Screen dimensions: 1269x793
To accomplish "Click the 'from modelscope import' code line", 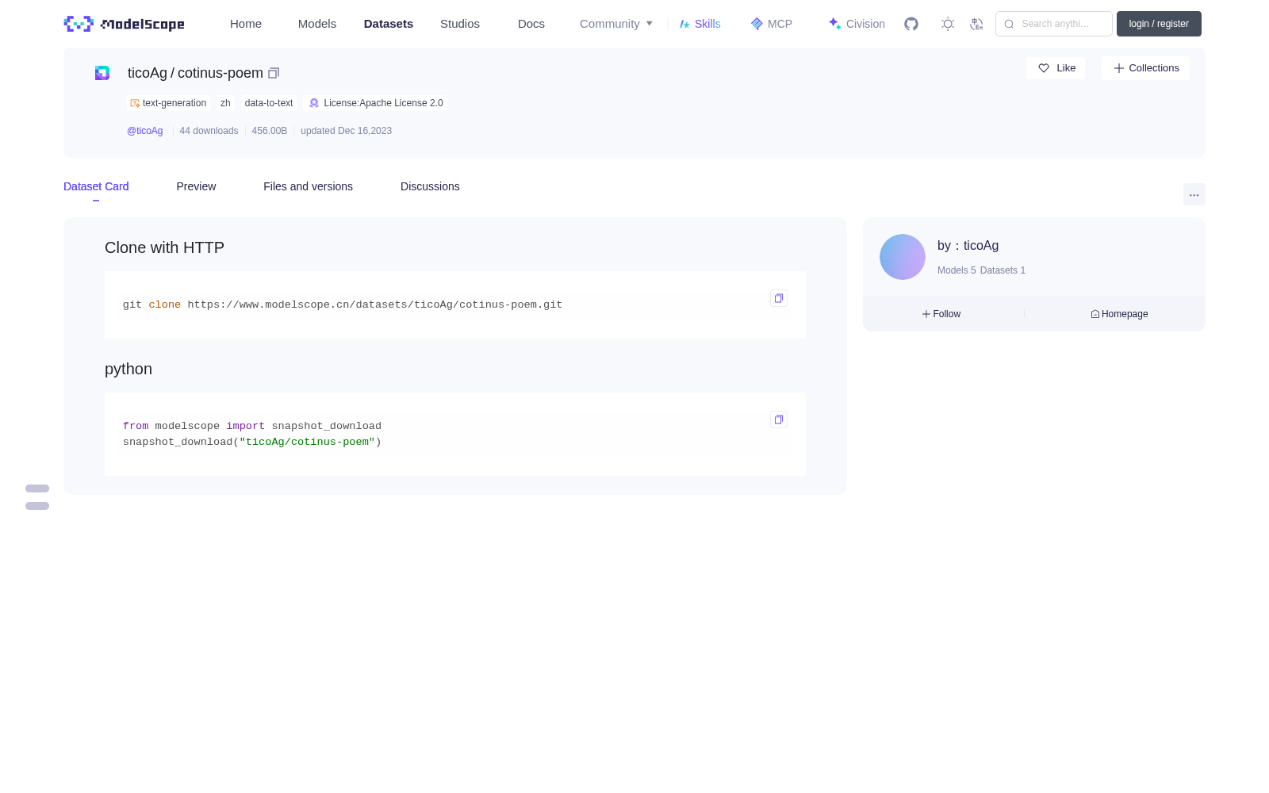I will (252, 426).
